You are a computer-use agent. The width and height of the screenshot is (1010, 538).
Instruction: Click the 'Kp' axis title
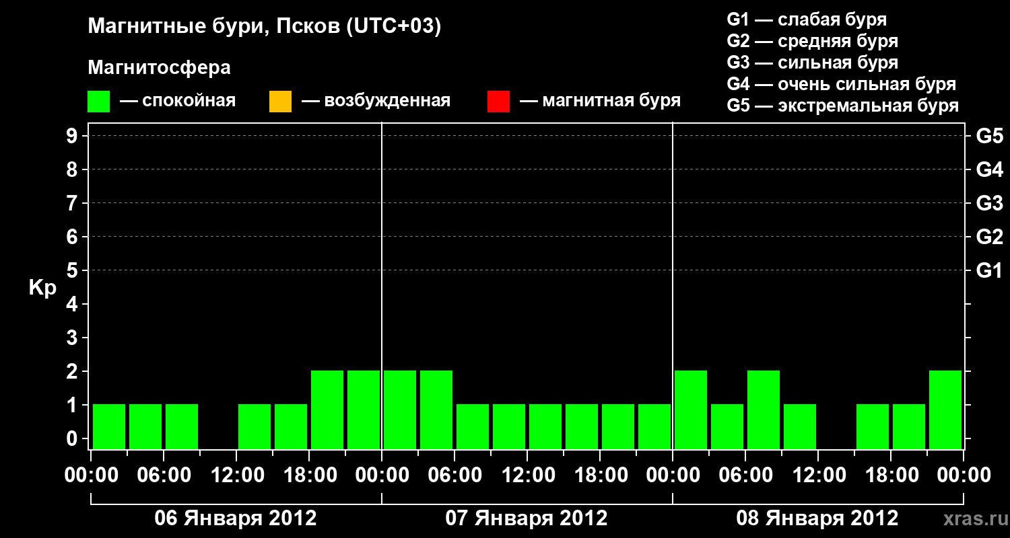(x=42, y=288)
